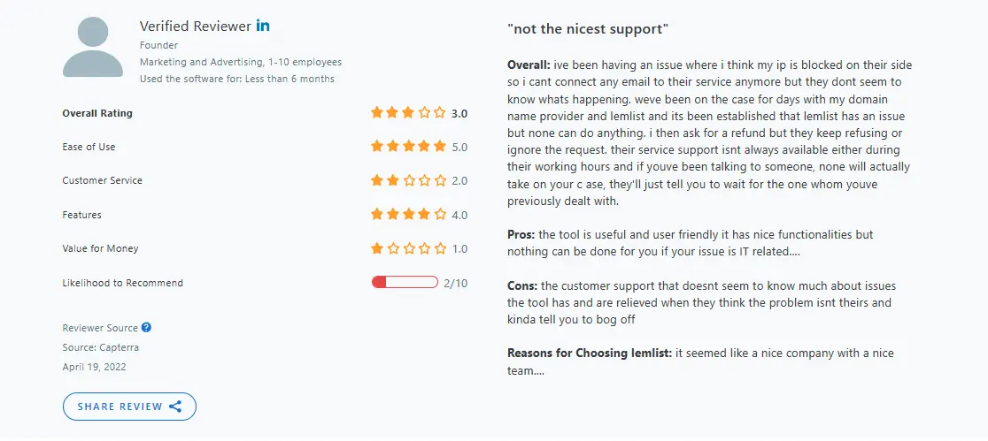Click the Reasons for Choosing lemlist heading
The width and height of the screenshot is (988, 441).
tap(590, 354)
